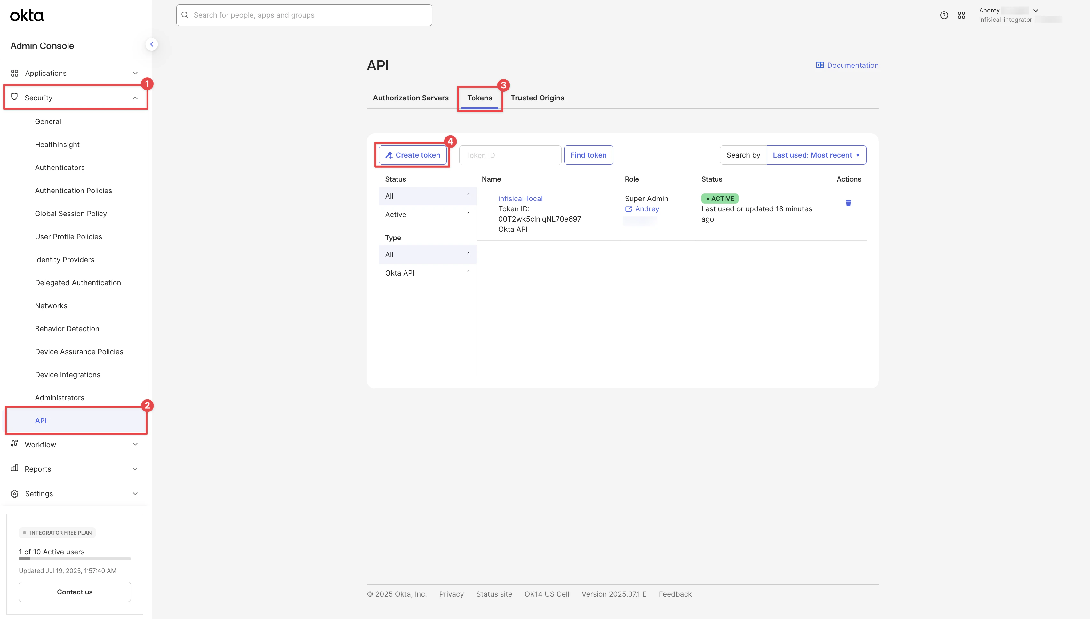Viewport: 1090px width, 619px height.
Task: Expand the Settings section chevron
Action: point(135,494)
